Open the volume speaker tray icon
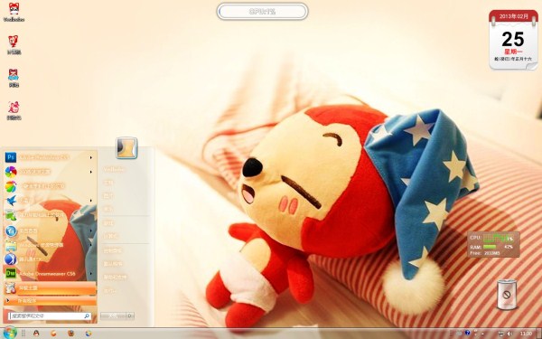542x339 pixels. 509,334
